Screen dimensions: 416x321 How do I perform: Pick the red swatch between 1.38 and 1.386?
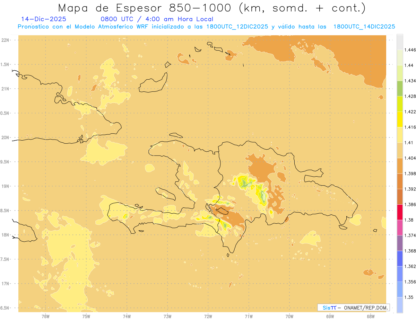click(400, 212)
